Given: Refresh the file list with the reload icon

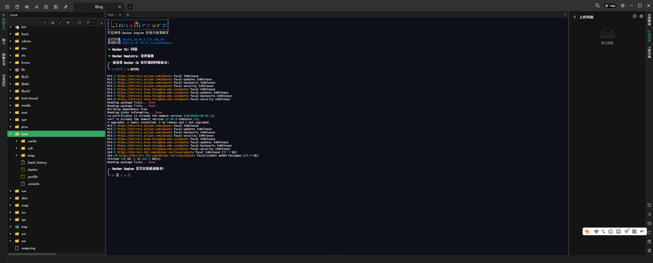Looking at the screenshot, I should pyautogui.click(x=80, y=22).
